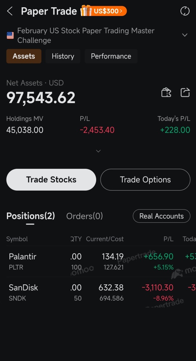
Task: Select the Positions(2) tab
Action: pyautogui.click(x=30, y=216)
